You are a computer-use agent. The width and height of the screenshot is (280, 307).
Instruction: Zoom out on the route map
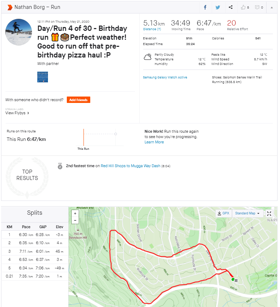(x=75, y=220)
